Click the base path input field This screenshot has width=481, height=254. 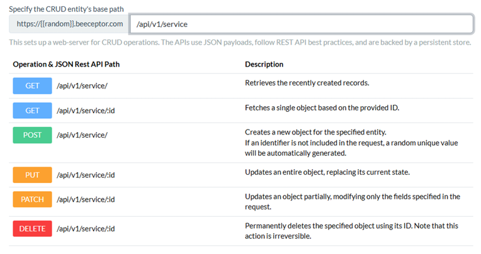pos(302,24)
